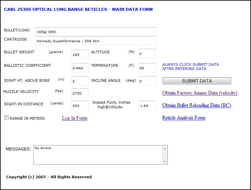Click the Altitude input field
This screenshot has height=190, width=251.
click(x=147, y=54)
